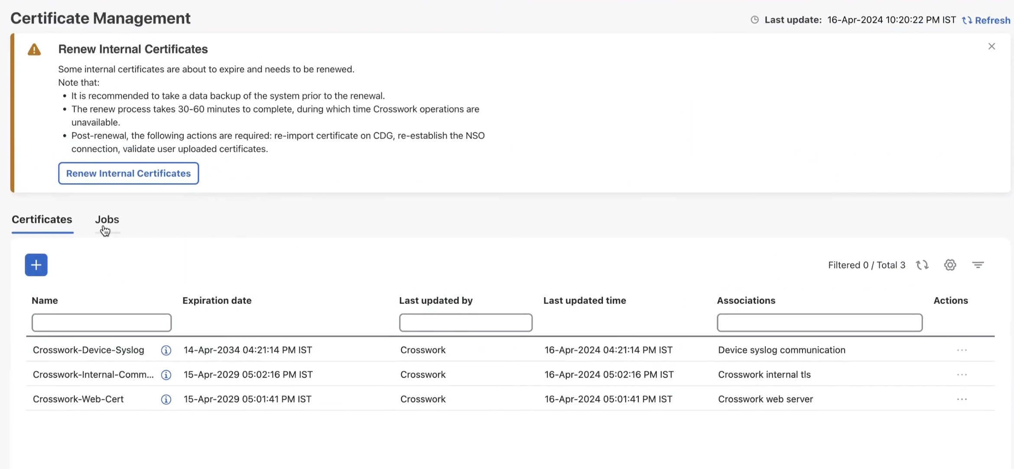Screen dimensions: 1014x469
Task: Click updated time 16-Apr-2024 04:21:14 PM IST
Action: (608, 350)
